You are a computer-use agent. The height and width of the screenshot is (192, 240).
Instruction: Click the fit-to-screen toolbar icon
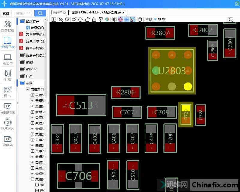[74, 19]
